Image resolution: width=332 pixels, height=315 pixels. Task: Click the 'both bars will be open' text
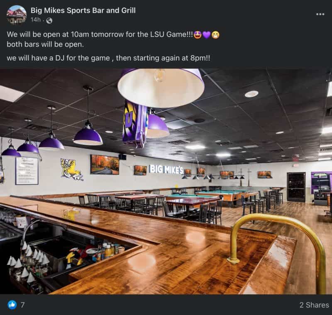[45, 44]
